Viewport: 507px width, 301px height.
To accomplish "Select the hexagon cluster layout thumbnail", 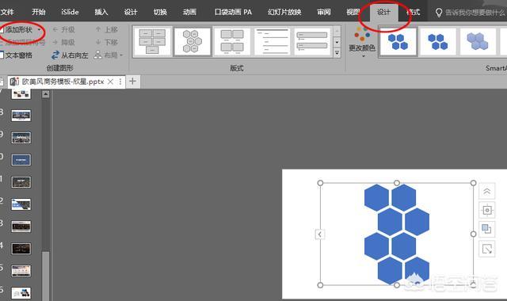I will point(193,42).
